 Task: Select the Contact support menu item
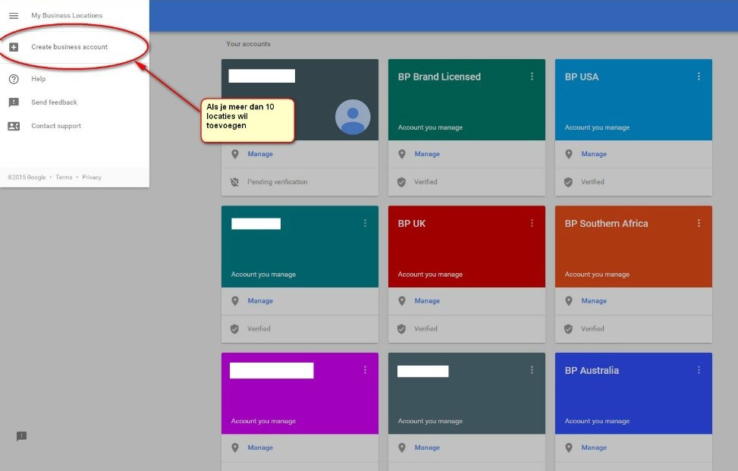click(75, 126)
